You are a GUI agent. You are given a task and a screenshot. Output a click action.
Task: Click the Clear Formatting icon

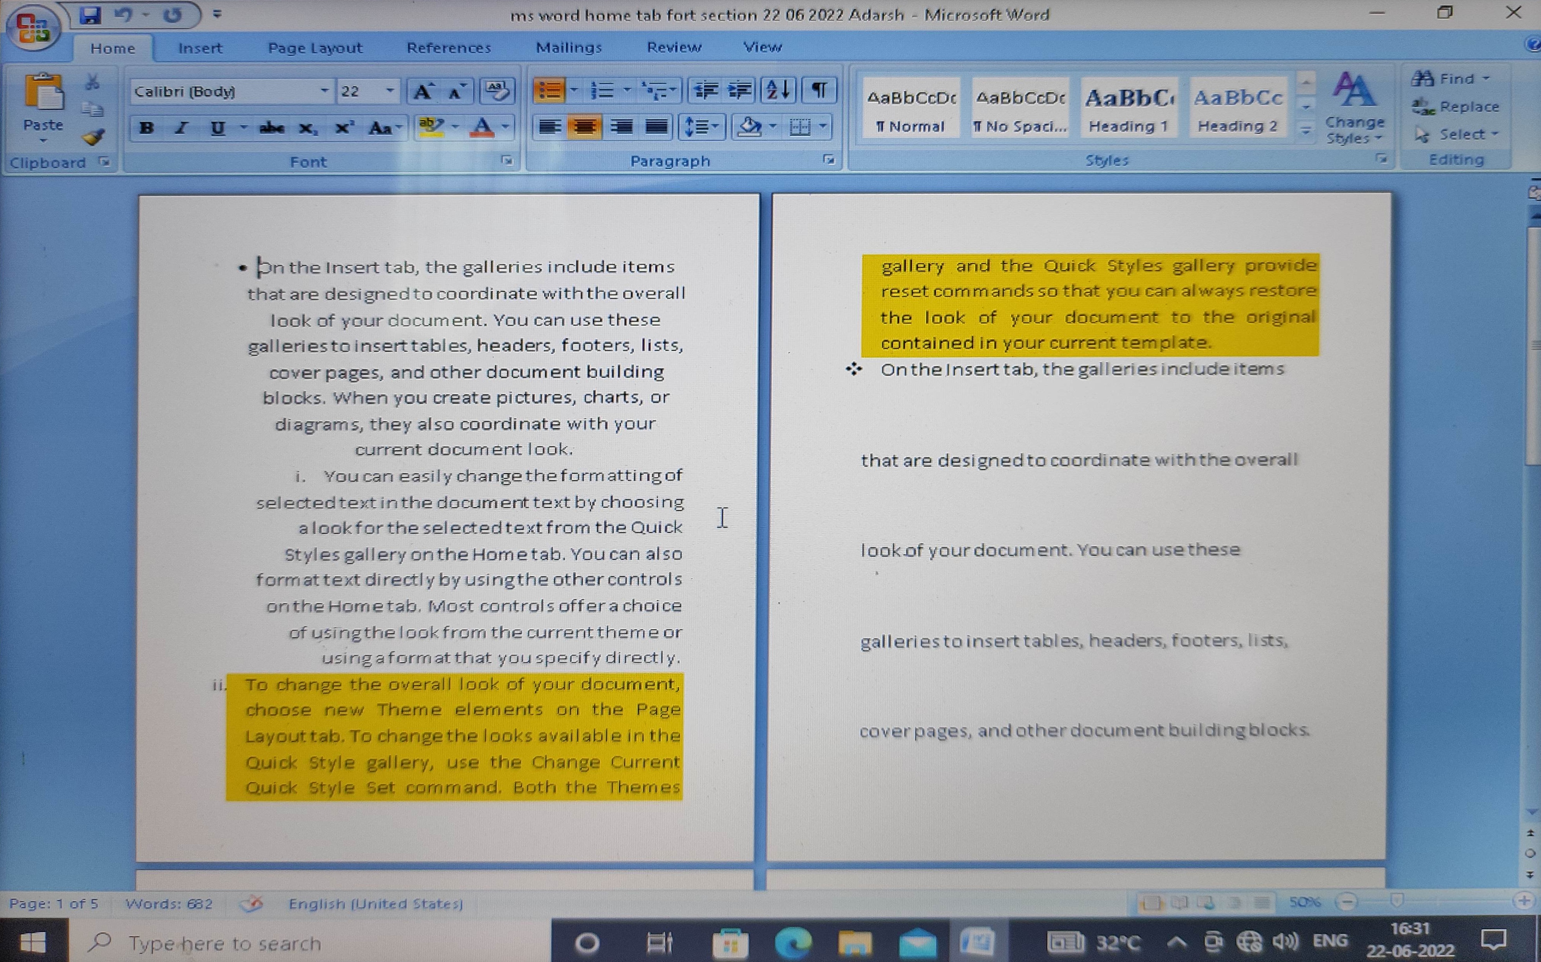[497, 91]
